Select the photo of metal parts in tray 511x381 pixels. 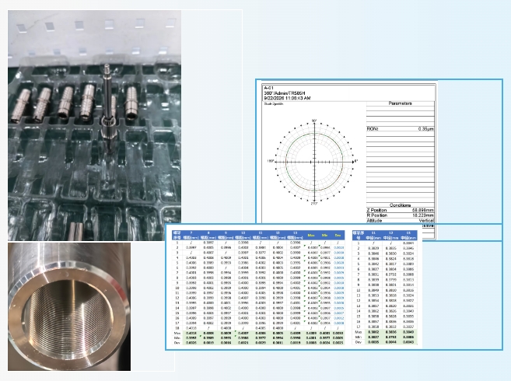pos(95,125)
